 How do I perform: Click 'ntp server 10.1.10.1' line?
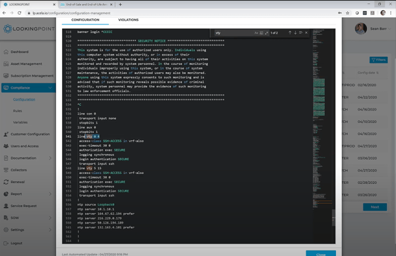point(96,209)
